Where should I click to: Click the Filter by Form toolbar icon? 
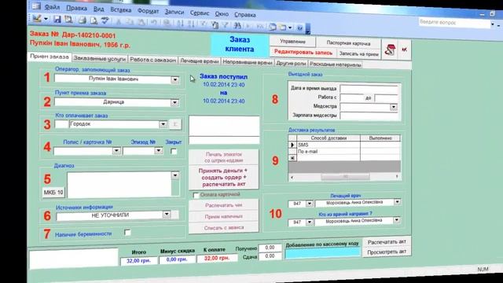[215, 24]
